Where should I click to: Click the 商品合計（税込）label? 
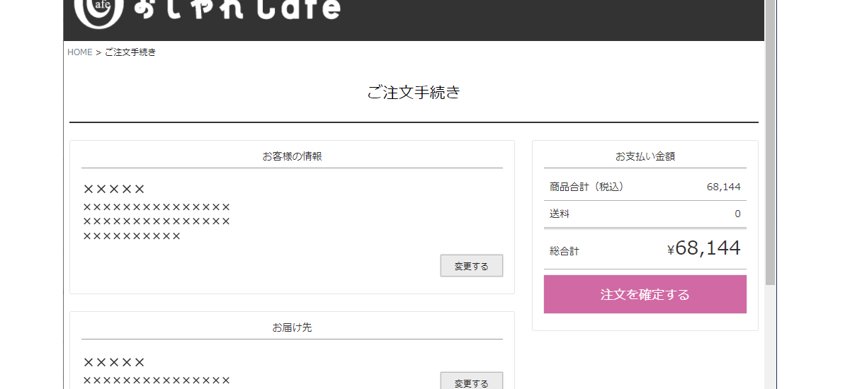586,187
